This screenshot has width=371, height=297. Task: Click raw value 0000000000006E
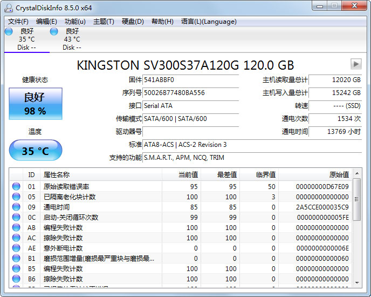pyautogui.click(x=322, y=248)
